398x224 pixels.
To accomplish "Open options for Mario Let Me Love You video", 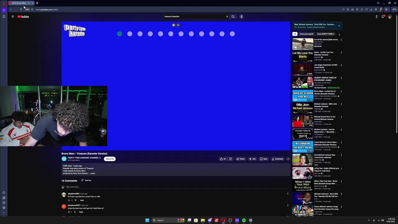I will pos(341,53).
